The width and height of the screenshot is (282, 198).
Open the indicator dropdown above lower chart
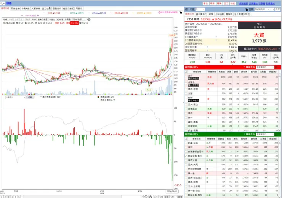[16, 97]
